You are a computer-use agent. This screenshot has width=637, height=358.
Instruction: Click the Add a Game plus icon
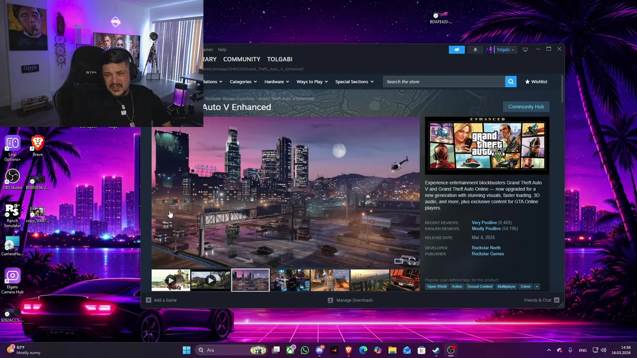(148, 300)
